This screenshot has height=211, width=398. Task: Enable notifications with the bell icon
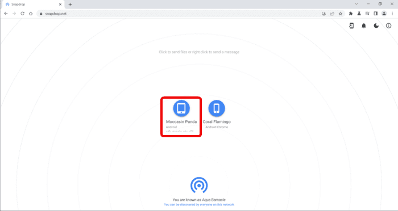point(364,26)
